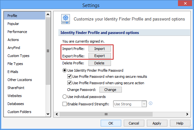
Task: Click the Import profile button
Action: 99,49
